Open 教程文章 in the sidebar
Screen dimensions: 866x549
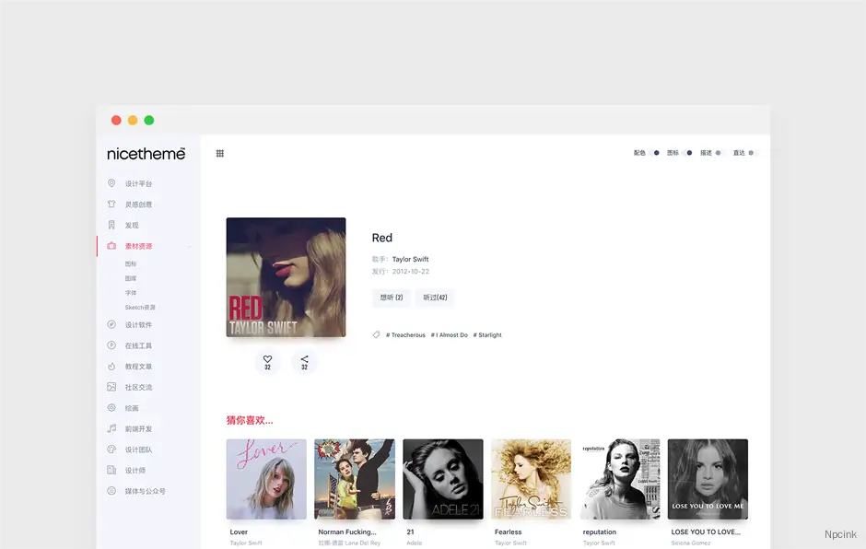click(x=138, y=367)
